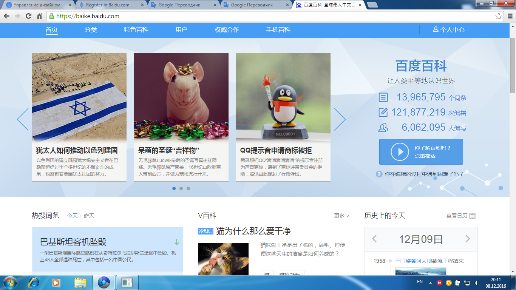Open Chrome menu hamburger icon
The image size is (516, 290).
pos(509,16)
